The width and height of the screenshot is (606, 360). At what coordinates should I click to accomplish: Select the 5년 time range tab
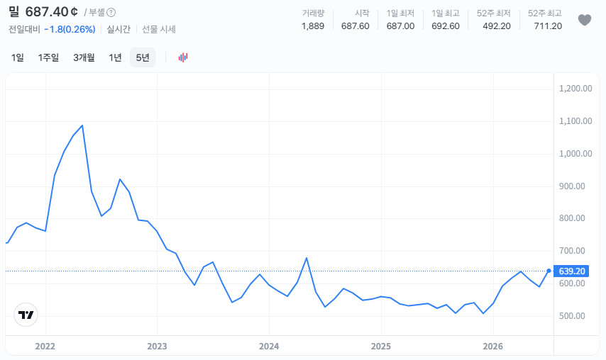pos(143,57)
